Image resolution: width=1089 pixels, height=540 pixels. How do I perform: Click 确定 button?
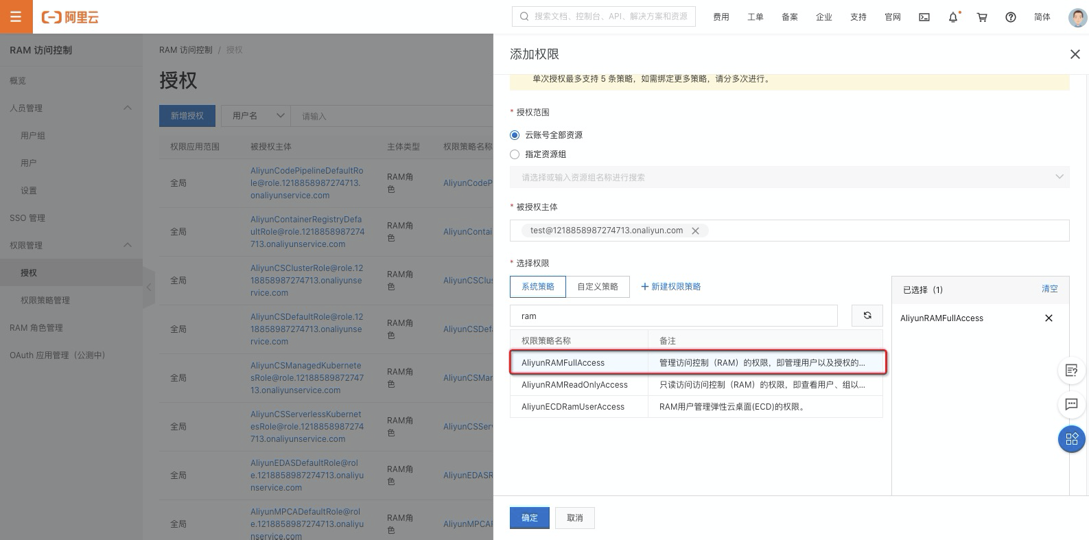530,518
